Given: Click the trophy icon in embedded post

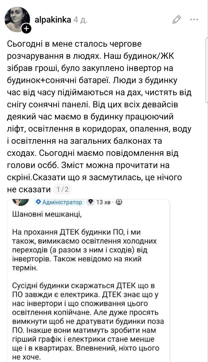Looking at the screenshot, I should (91, 202).
